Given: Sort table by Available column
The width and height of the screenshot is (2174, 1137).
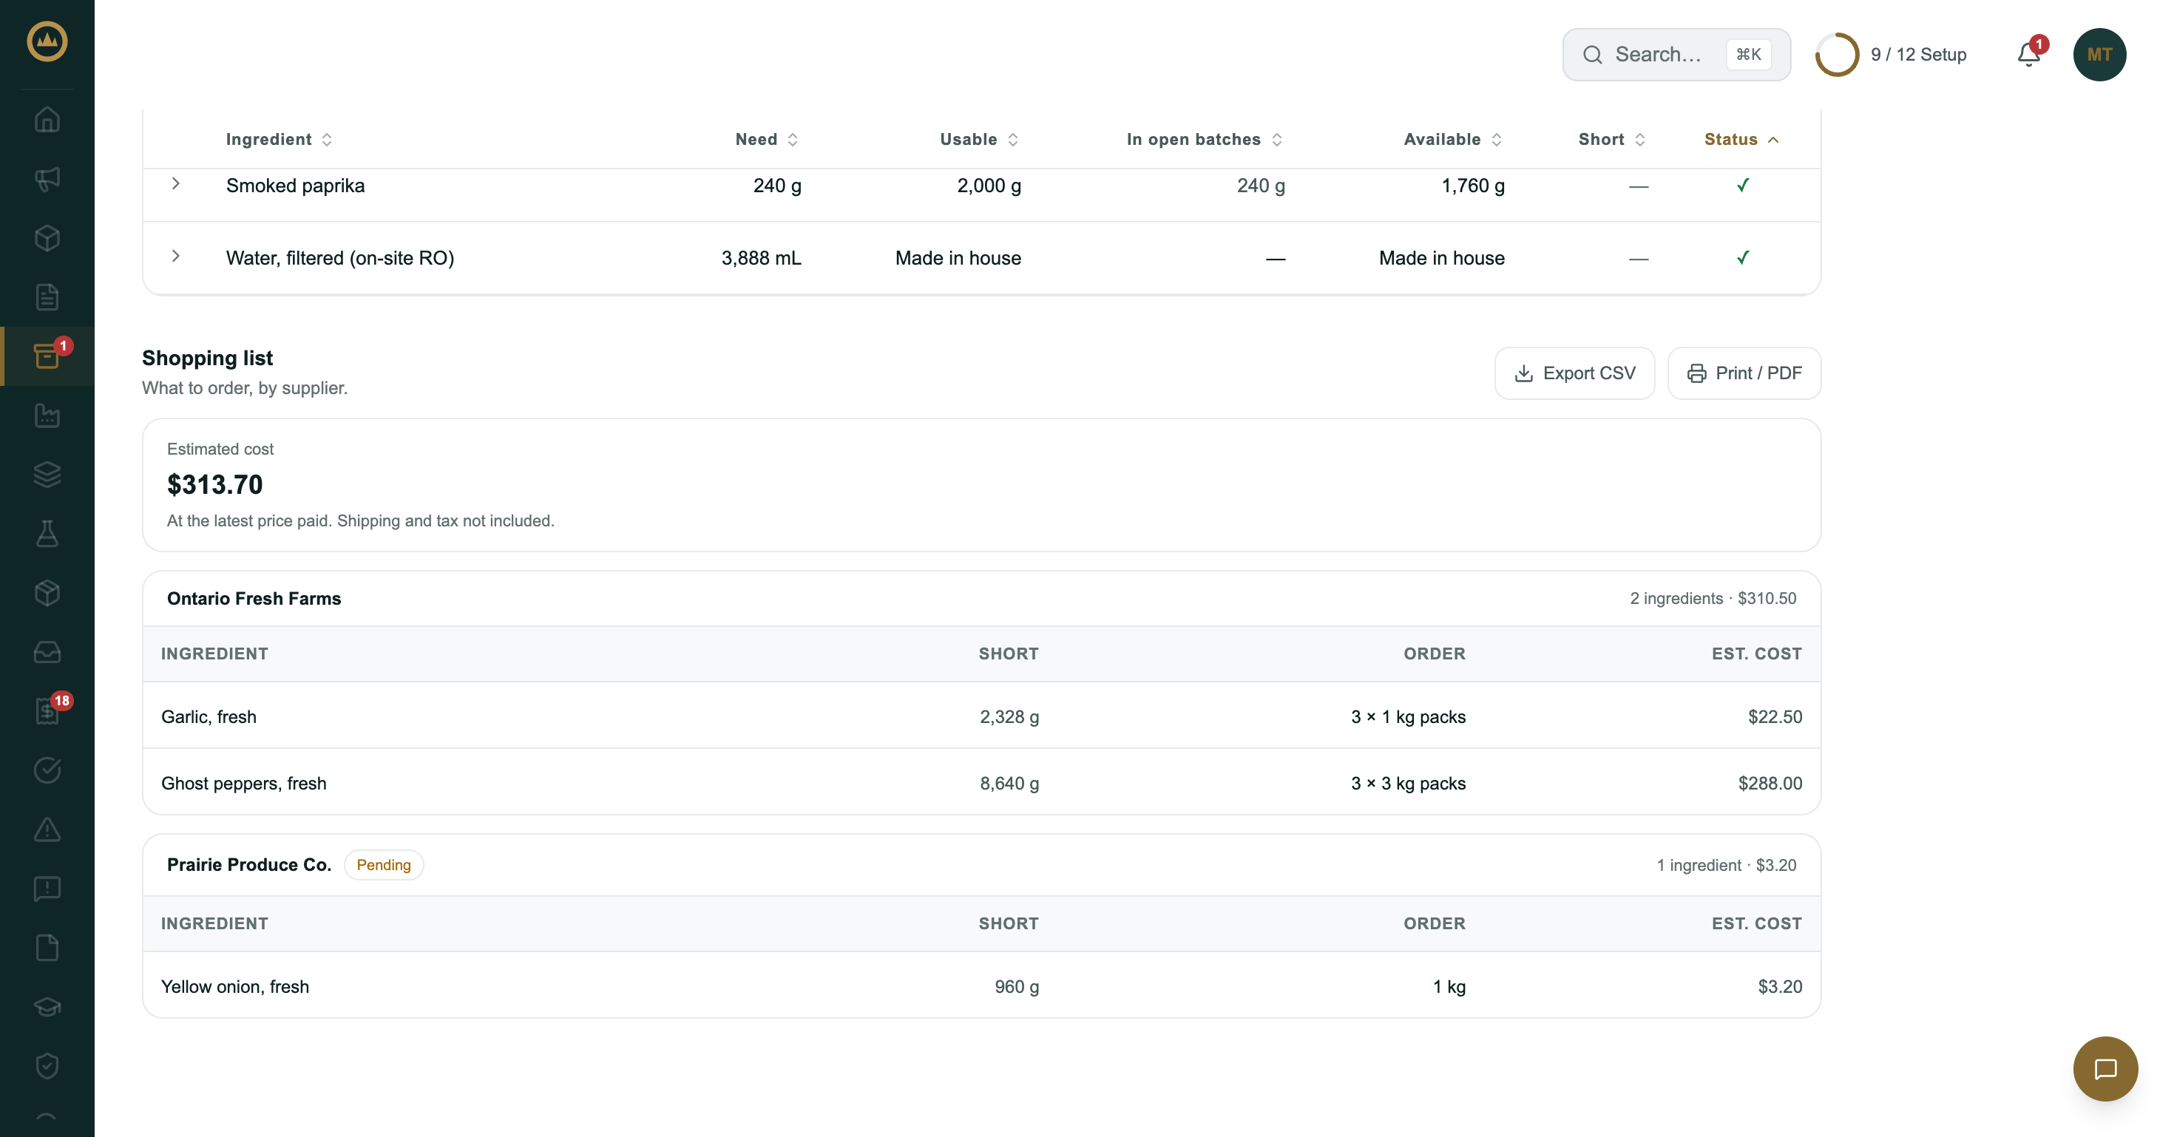Looking at the screenshot, I should pyautogui.click(x=1452, y=139).
